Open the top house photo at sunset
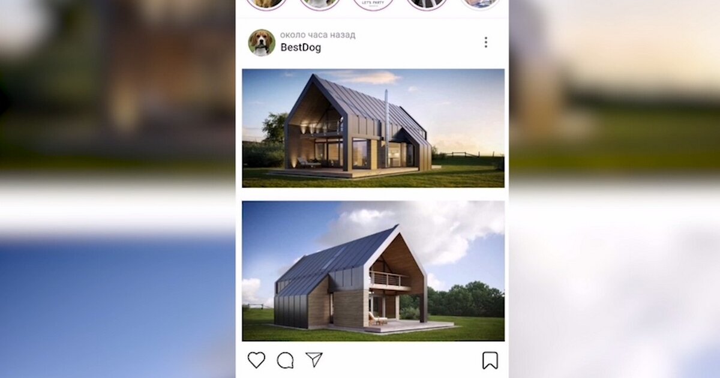 coord(373,128)
